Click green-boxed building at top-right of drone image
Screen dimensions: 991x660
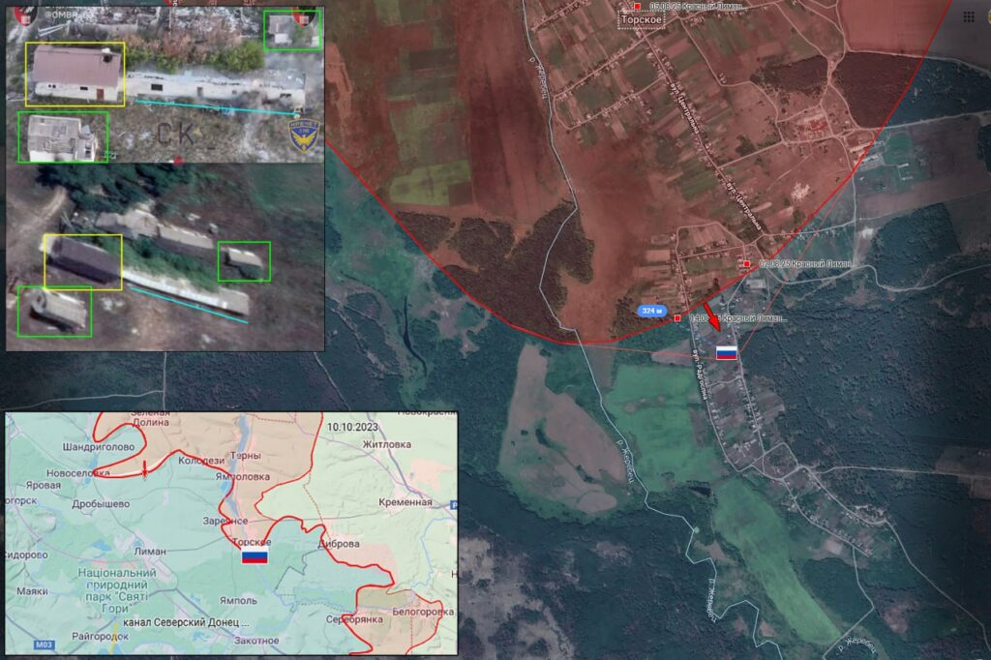click(291, 30)
